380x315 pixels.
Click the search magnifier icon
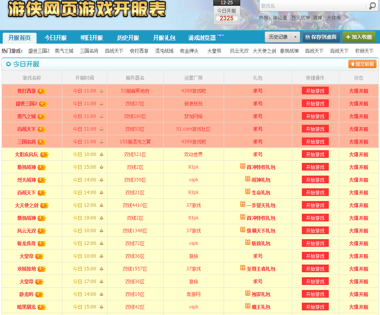click(372, 5)
